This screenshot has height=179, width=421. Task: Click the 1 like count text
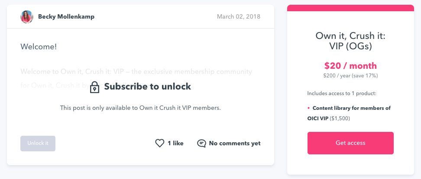click(x=175, y=143)
